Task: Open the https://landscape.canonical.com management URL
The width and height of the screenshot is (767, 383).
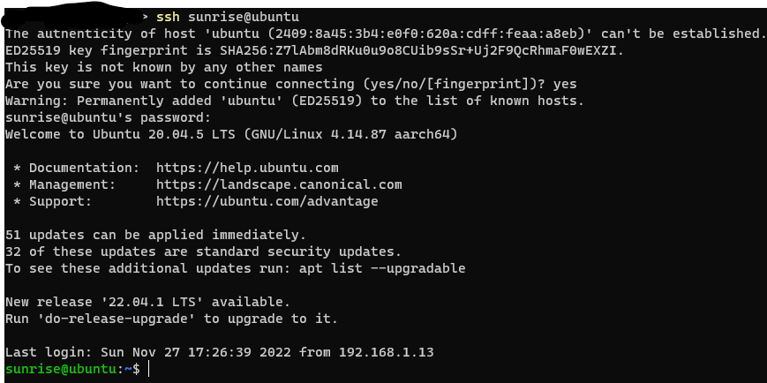Action: (279, 184)
